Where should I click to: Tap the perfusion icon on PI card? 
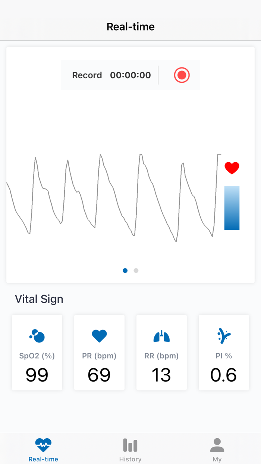(x=223, y=335)
